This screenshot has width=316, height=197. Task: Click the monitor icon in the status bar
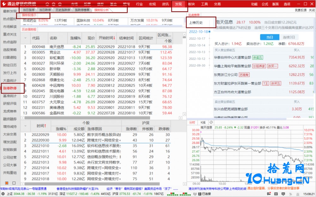click(x=283, y=194)
